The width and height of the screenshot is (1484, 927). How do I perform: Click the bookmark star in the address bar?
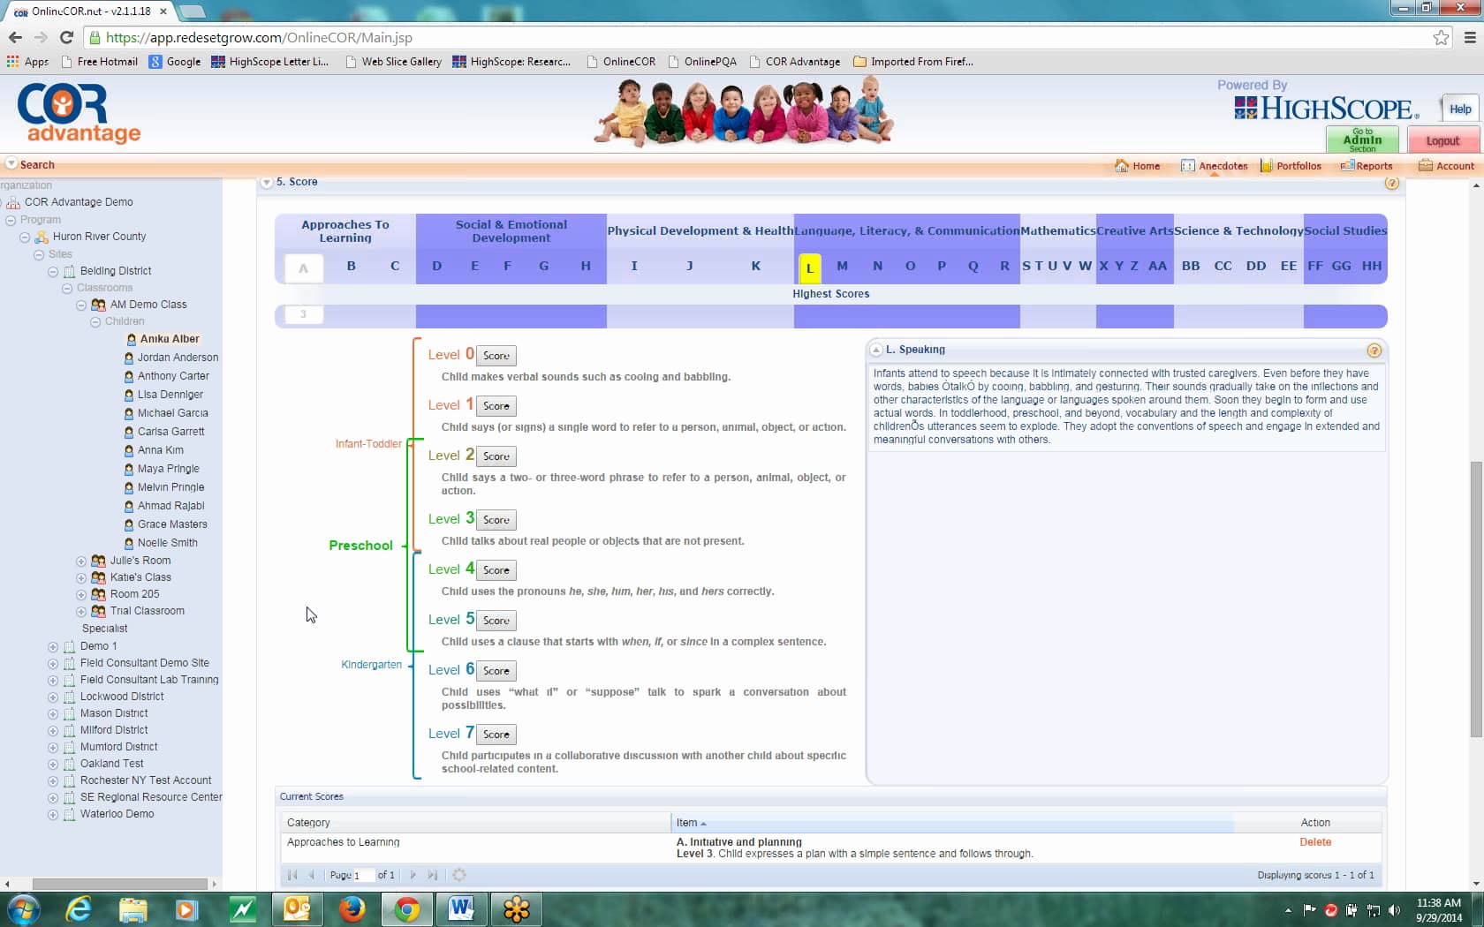click(x=1439, y=37)
